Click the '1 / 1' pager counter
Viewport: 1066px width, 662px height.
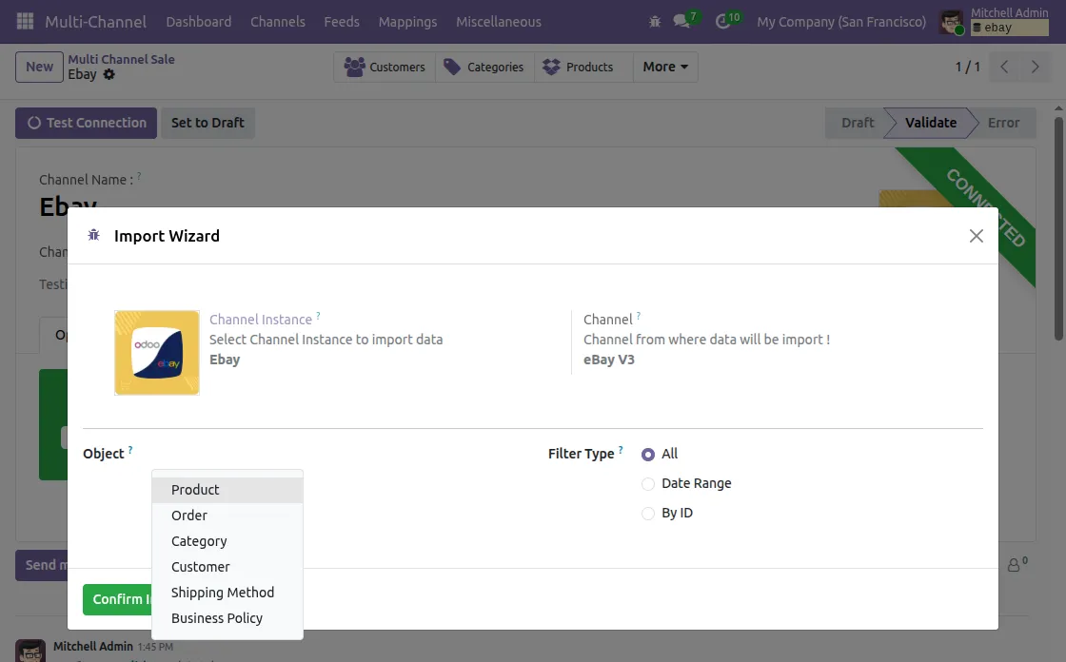967,67
